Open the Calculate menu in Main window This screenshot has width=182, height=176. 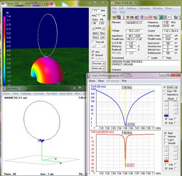(x=144, y=8)
